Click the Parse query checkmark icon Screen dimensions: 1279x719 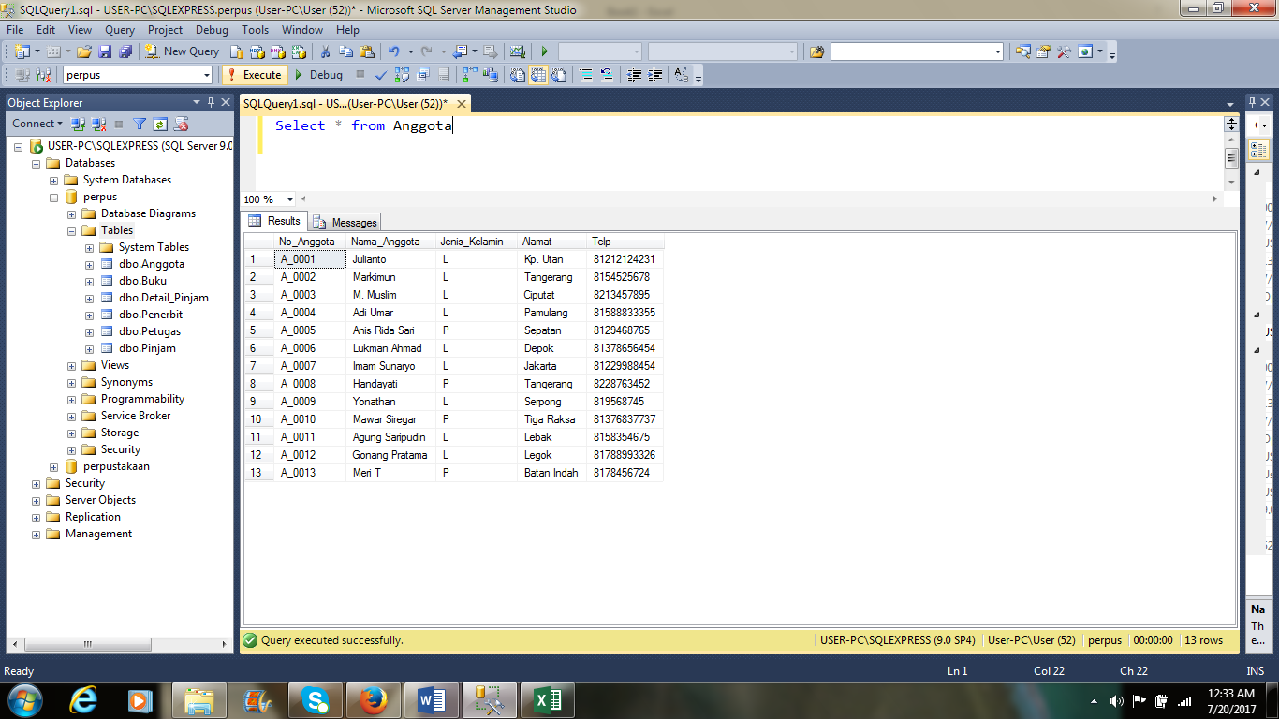pyautogui.click(x=380, y=74)
